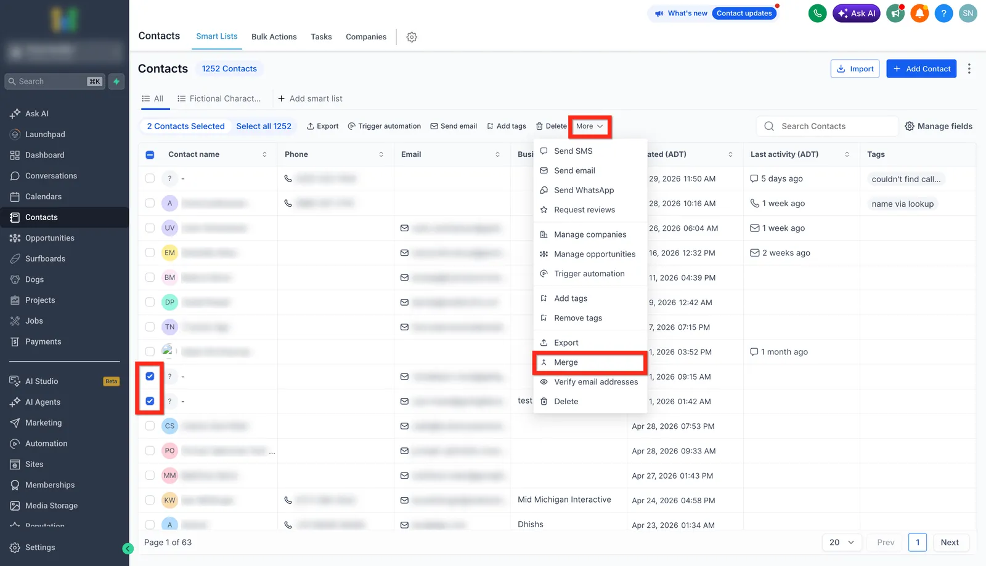
Task: Select the checkbox for contact UV
Action: coord(150,228)
